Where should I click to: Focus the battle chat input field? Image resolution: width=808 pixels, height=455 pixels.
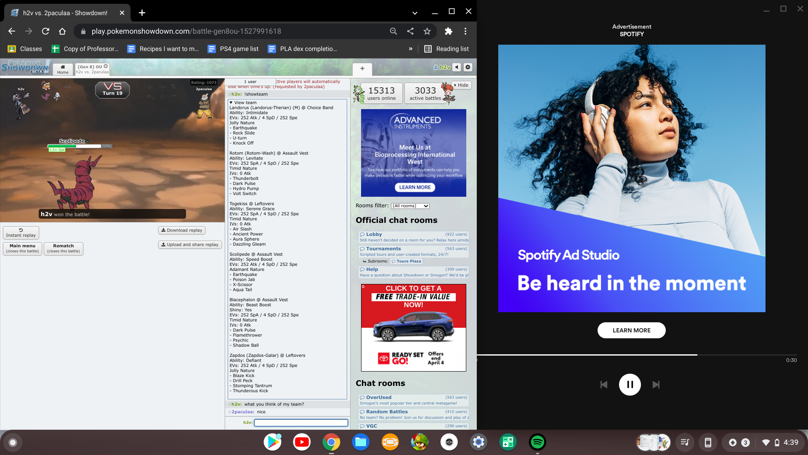click(x=301, y=423)
